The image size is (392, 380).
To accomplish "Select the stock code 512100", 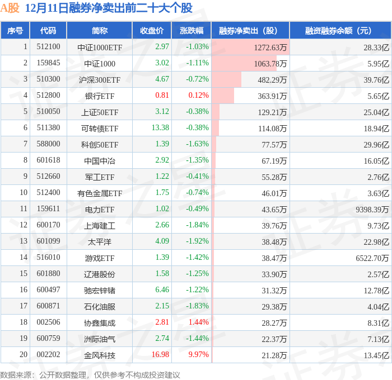I will coord(48,46).
